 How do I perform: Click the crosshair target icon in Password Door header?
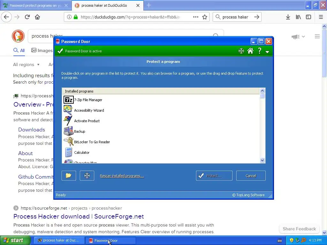pyautogui.click(x=241, y=51)
